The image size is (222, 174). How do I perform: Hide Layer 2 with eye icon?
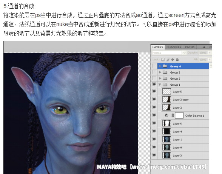click(x=154, y=107)
